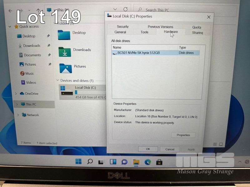The height and width of the screenshot is (187, 250).
Task: Click the taskbar Search magnifier icon
Action: click(90, 161)
